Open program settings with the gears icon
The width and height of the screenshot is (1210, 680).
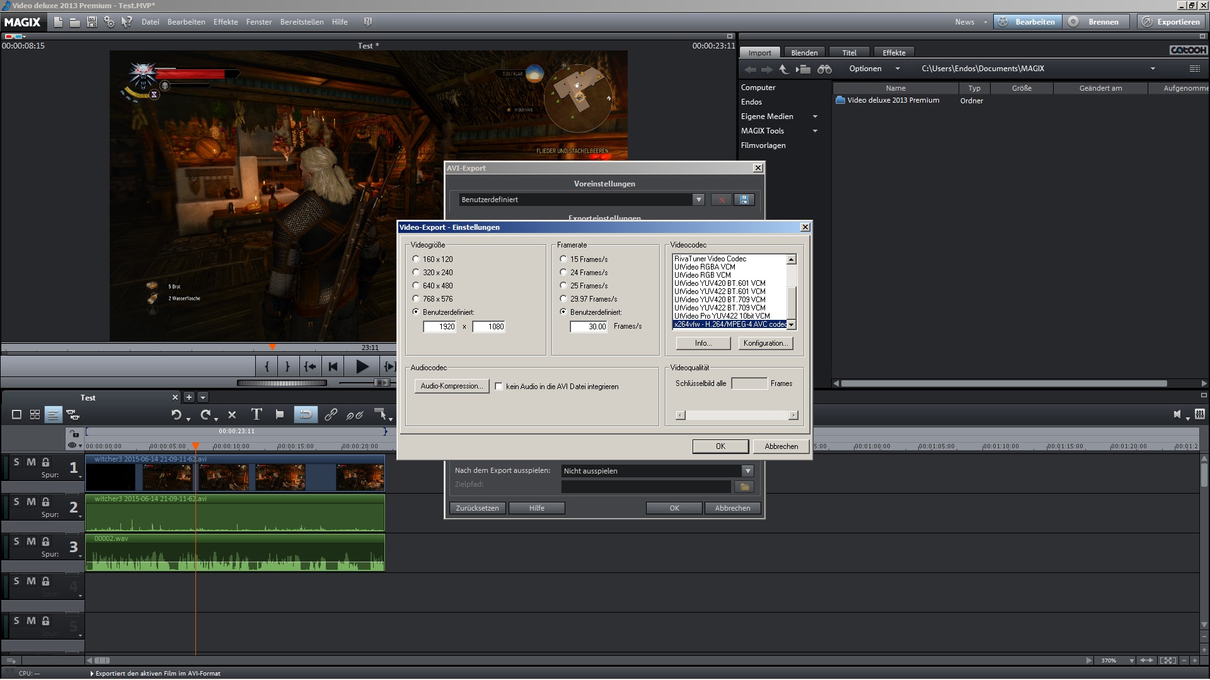point(109,22)
